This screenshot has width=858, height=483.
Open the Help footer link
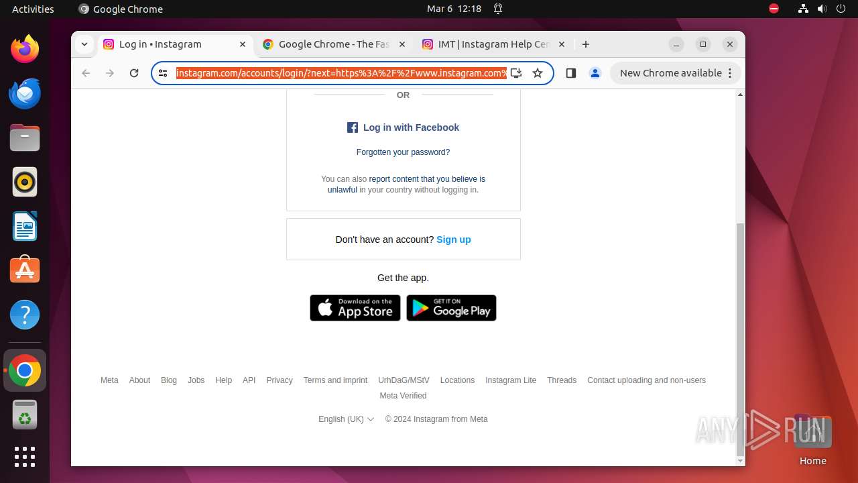click(x=223, y=380)
